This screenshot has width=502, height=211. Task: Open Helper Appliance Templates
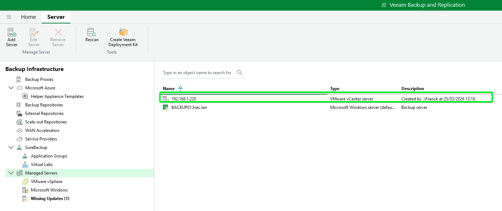57,96
